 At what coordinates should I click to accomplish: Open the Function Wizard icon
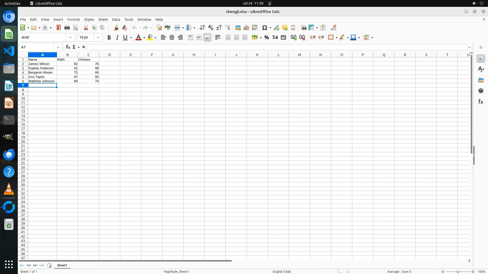pyautogui.click(x=68, y=47)
